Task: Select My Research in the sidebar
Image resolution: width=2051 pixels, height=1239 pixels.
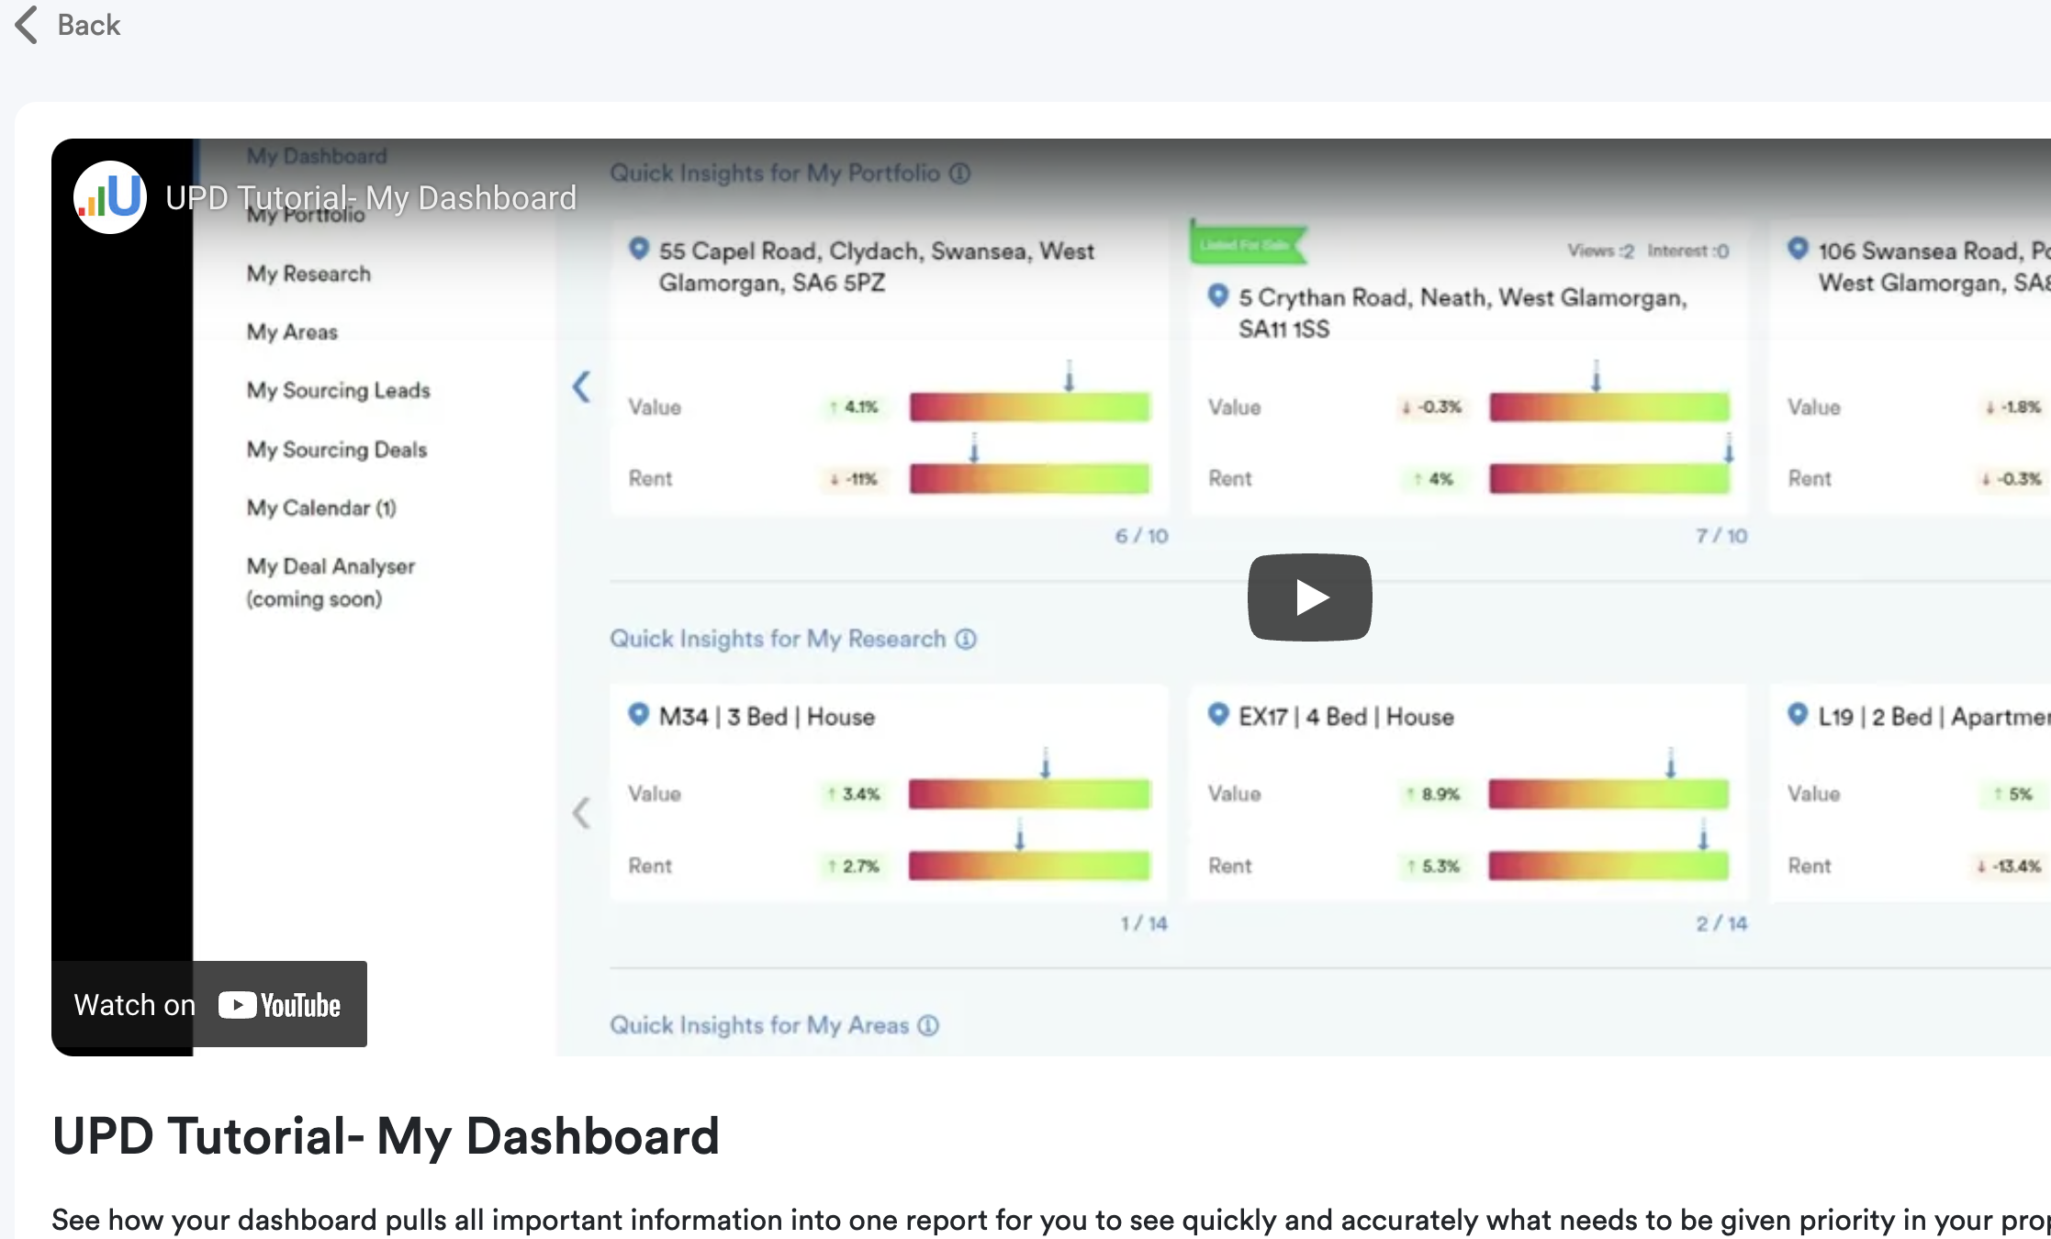Action: pos(308,273)
